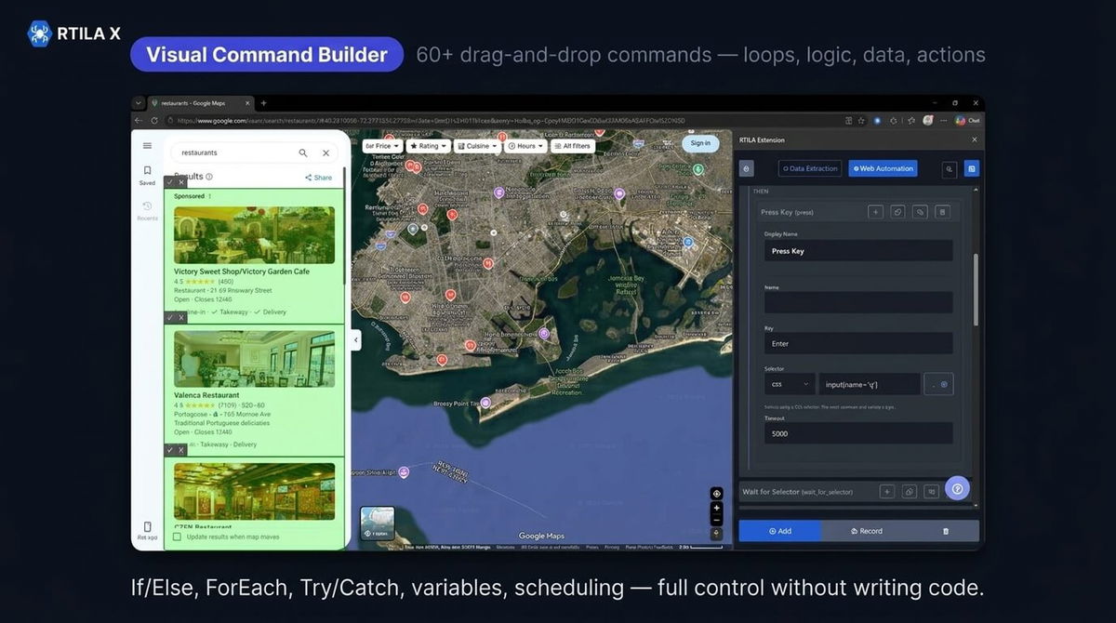The height and width of the screenshot is (623, 1116).
Task: Open the Chat copilot button
Action: (x=967, y=121)
